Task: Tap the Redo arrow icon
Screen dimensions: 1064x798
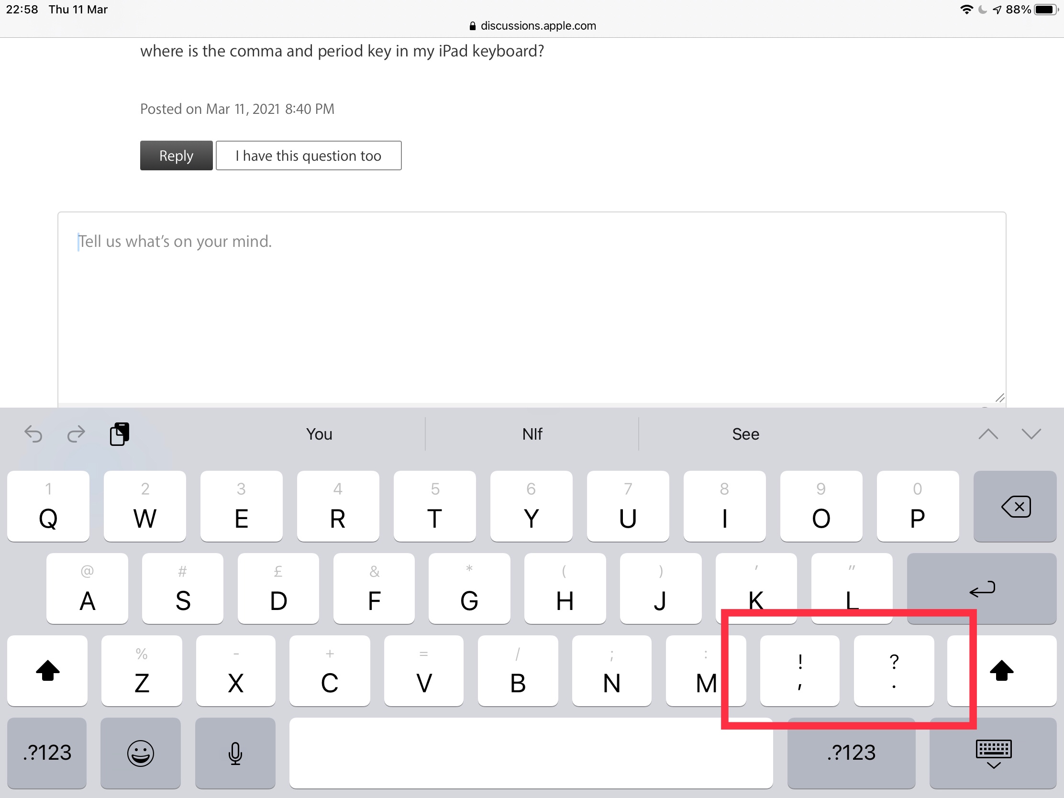Action: (x=76, y=434)
